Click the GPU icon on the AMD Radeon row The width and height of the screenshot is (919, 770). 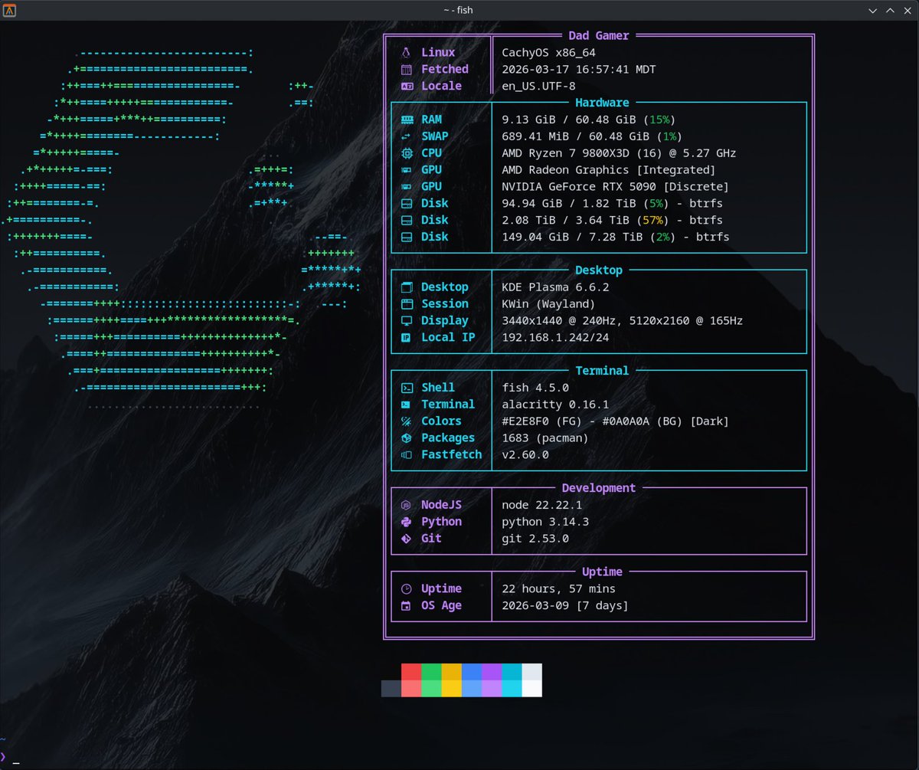pyautogui.click(x=407, y=170)
